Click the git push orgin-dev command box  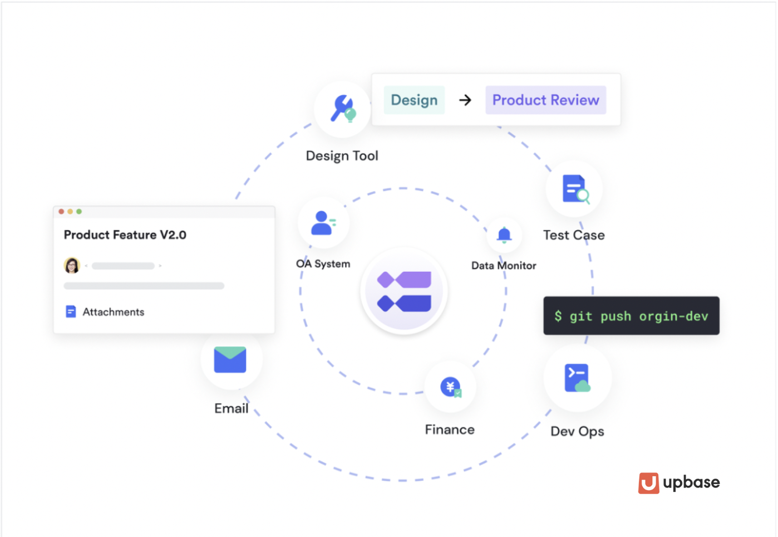pos(632,316)
